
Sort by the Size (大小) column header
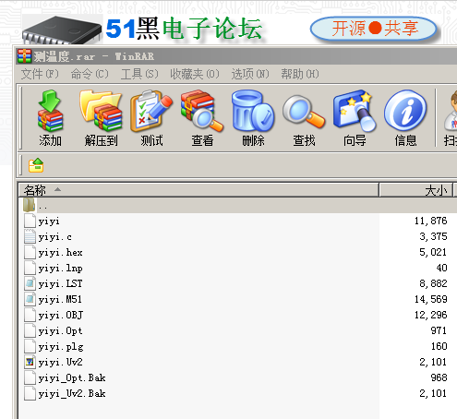pos(416,190)
